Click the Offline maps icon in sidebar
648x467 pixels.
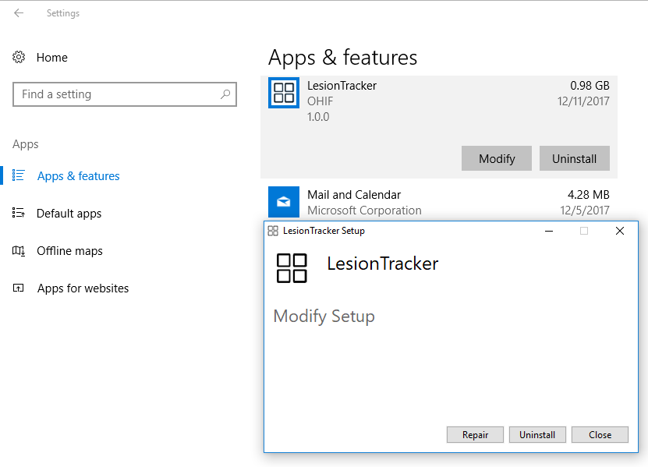point(19,251)
